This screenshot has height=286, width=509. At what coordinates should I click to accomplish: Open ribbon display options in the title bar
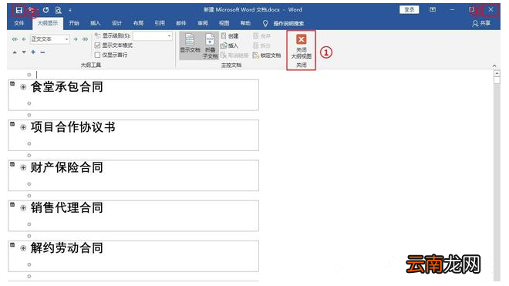433,10
